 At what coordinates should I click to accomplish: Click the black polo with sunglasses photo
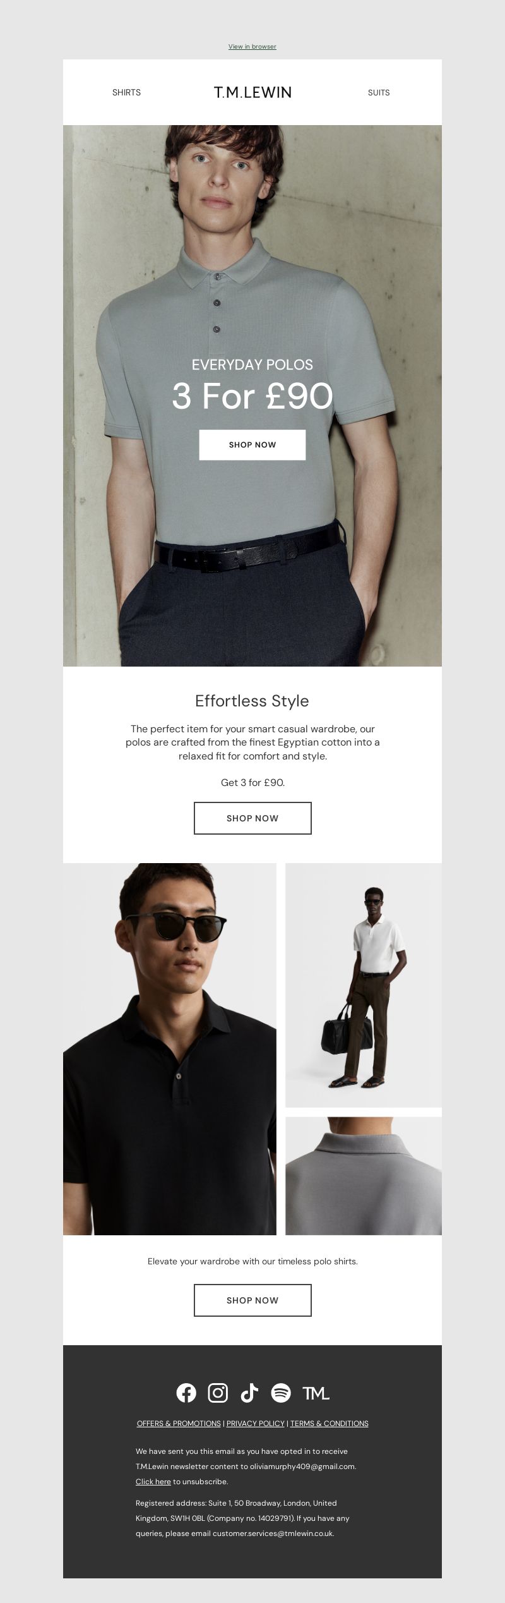(170, 1049)
